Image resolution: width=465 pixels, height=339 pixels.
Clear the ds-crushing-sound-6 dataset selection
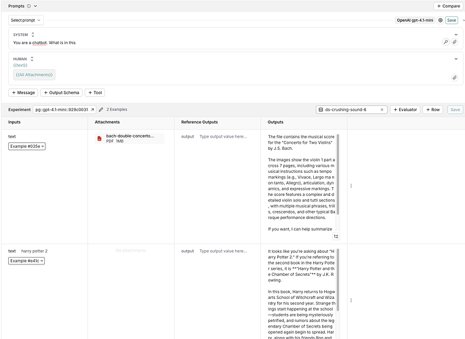[382, 109]
